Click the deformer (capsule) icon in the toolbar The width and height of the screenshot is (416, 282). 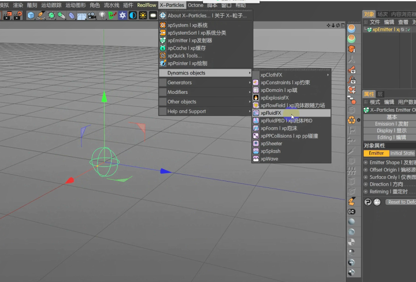click(72, 16)
